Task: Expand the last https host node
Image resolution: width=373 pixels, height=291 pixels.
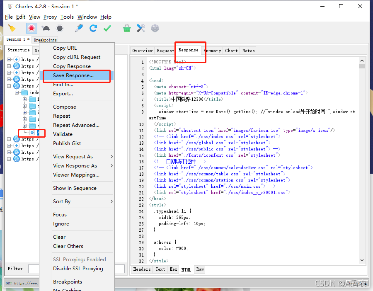Action: 9,159
